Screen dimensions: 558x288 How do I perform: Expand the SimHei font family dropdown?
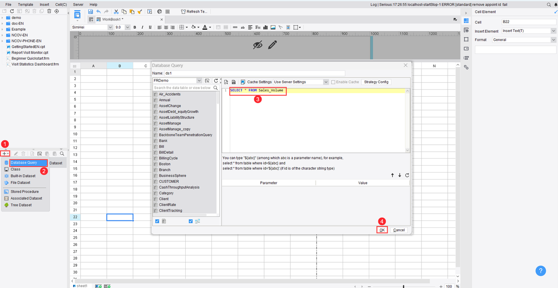pyautogui.click(x=110, y=27)
